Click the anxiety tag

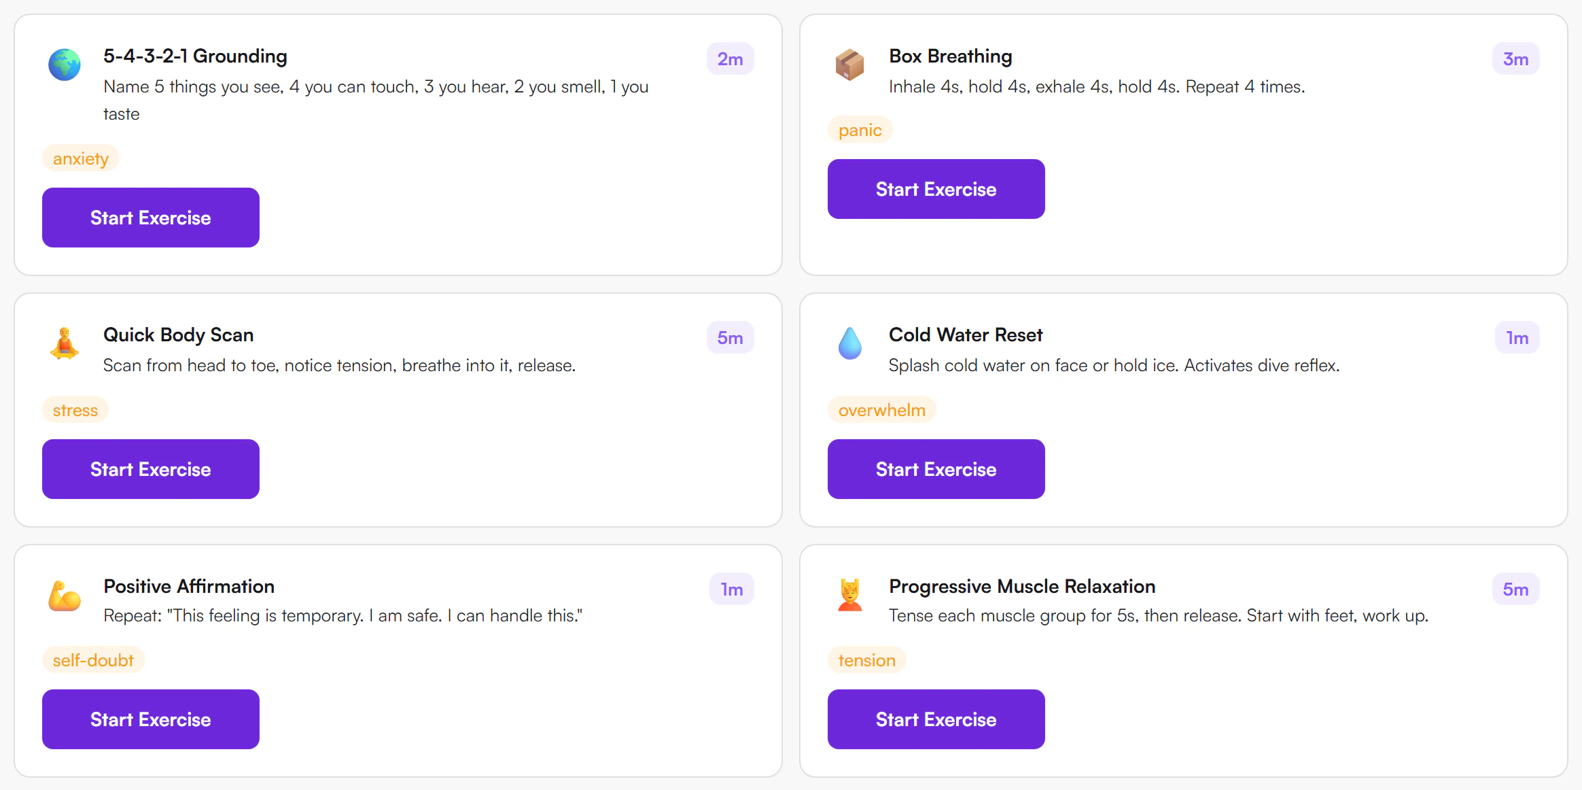pos(81,158)
